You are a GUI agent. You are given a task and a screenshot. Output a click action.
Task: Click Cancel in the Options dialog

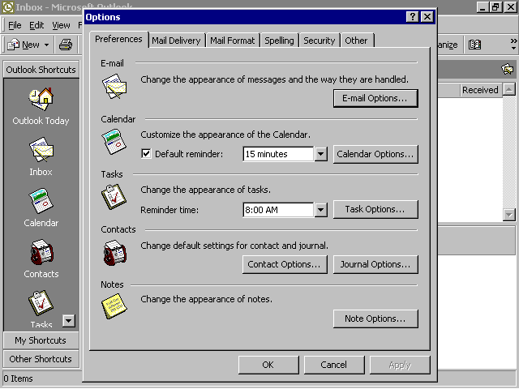pyautogui.click(x=334, y=365)
